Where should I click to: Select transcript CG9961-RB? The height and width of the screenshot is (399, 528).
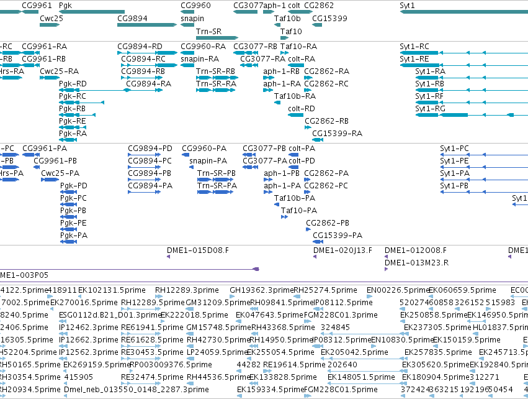[x=44, y=58]
